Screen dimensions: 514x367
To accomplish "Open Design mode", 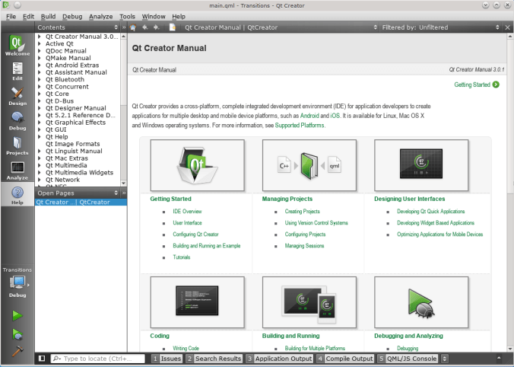I will click(17, 96).
